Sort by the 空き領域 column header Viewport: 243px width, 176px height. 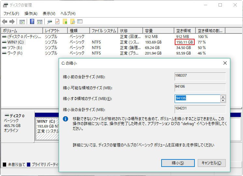[185, 31]
